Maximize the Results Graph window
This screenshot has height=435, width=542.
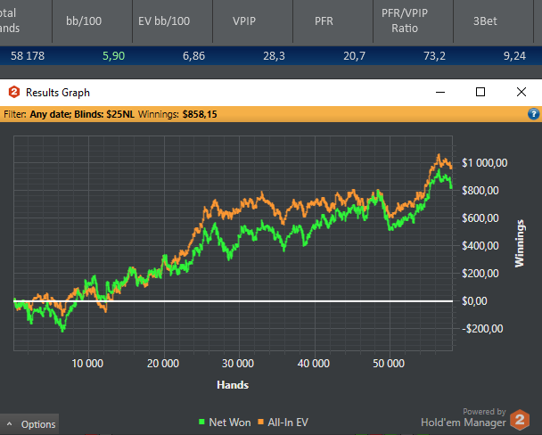click(480, 92)
